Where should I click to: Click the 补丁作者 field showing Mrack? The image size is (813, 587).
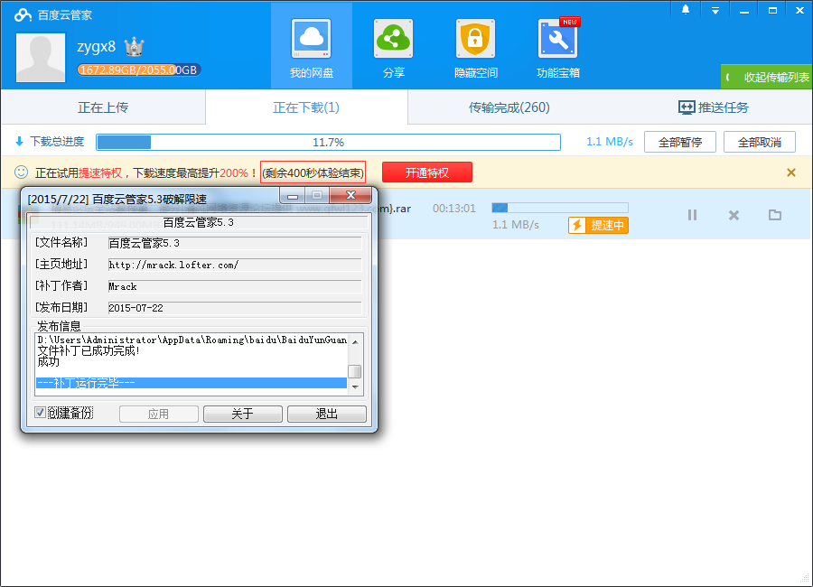click(234, 286)
